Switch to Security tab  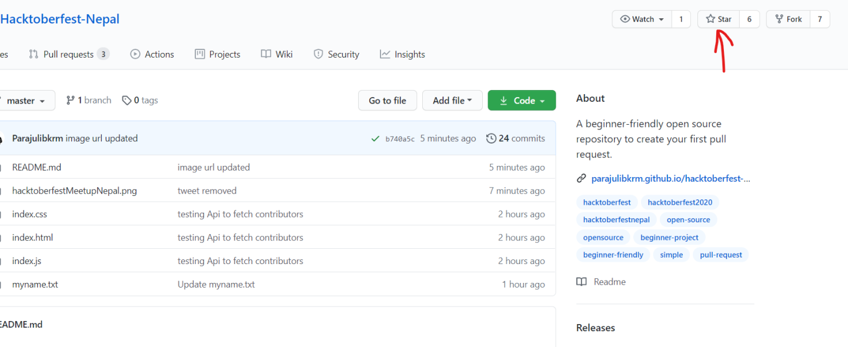click(336, 54)
